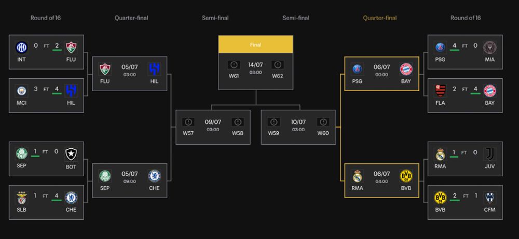Select Inter Miami crest
The height and width of the screenshot is (239, 519).
tap(489, 48)
